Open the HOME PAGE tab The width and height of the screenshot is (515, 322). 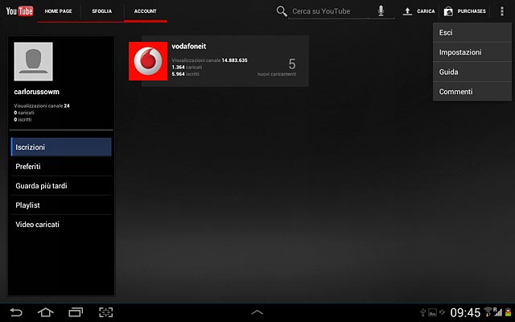point(59,11)
